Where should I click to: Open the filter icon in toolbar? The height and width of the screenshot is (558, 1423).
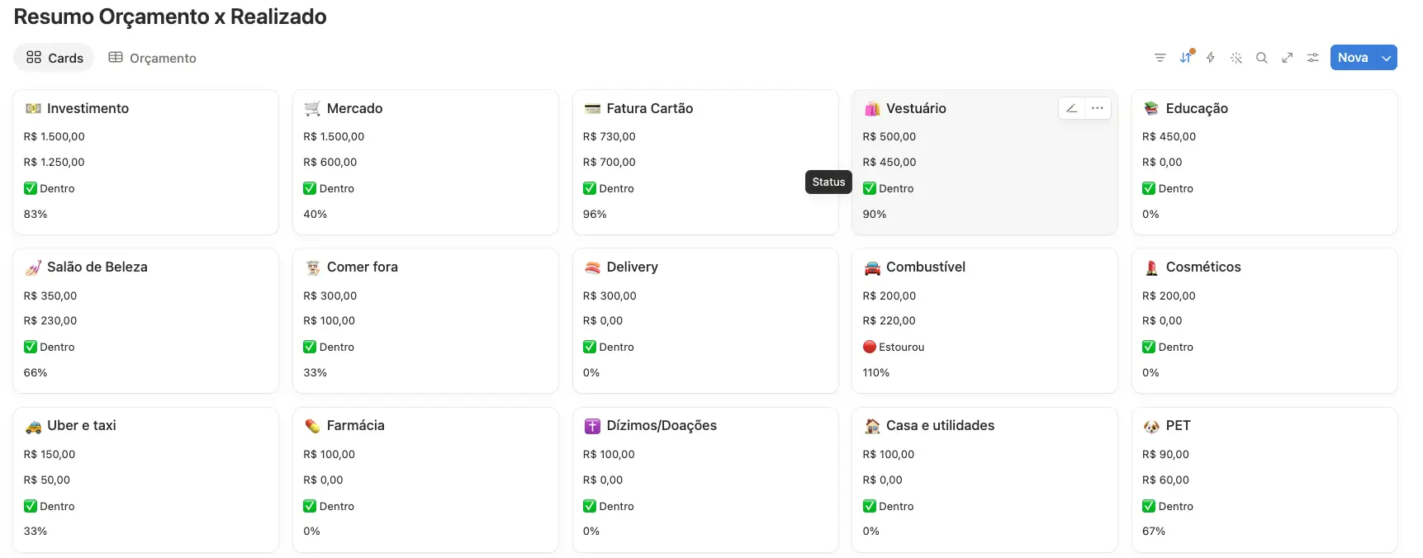(1160, 58)
